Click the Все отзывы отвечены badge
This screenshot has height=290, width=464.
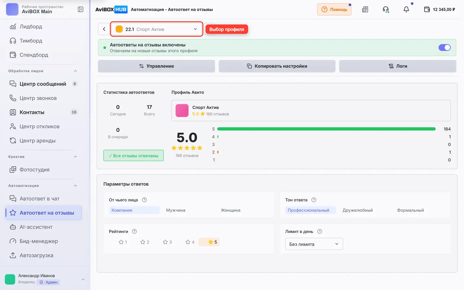[133, 156]
